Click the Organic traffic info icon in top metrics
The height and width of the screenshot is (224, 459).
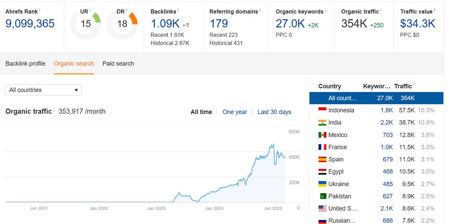tap(381, 10)
